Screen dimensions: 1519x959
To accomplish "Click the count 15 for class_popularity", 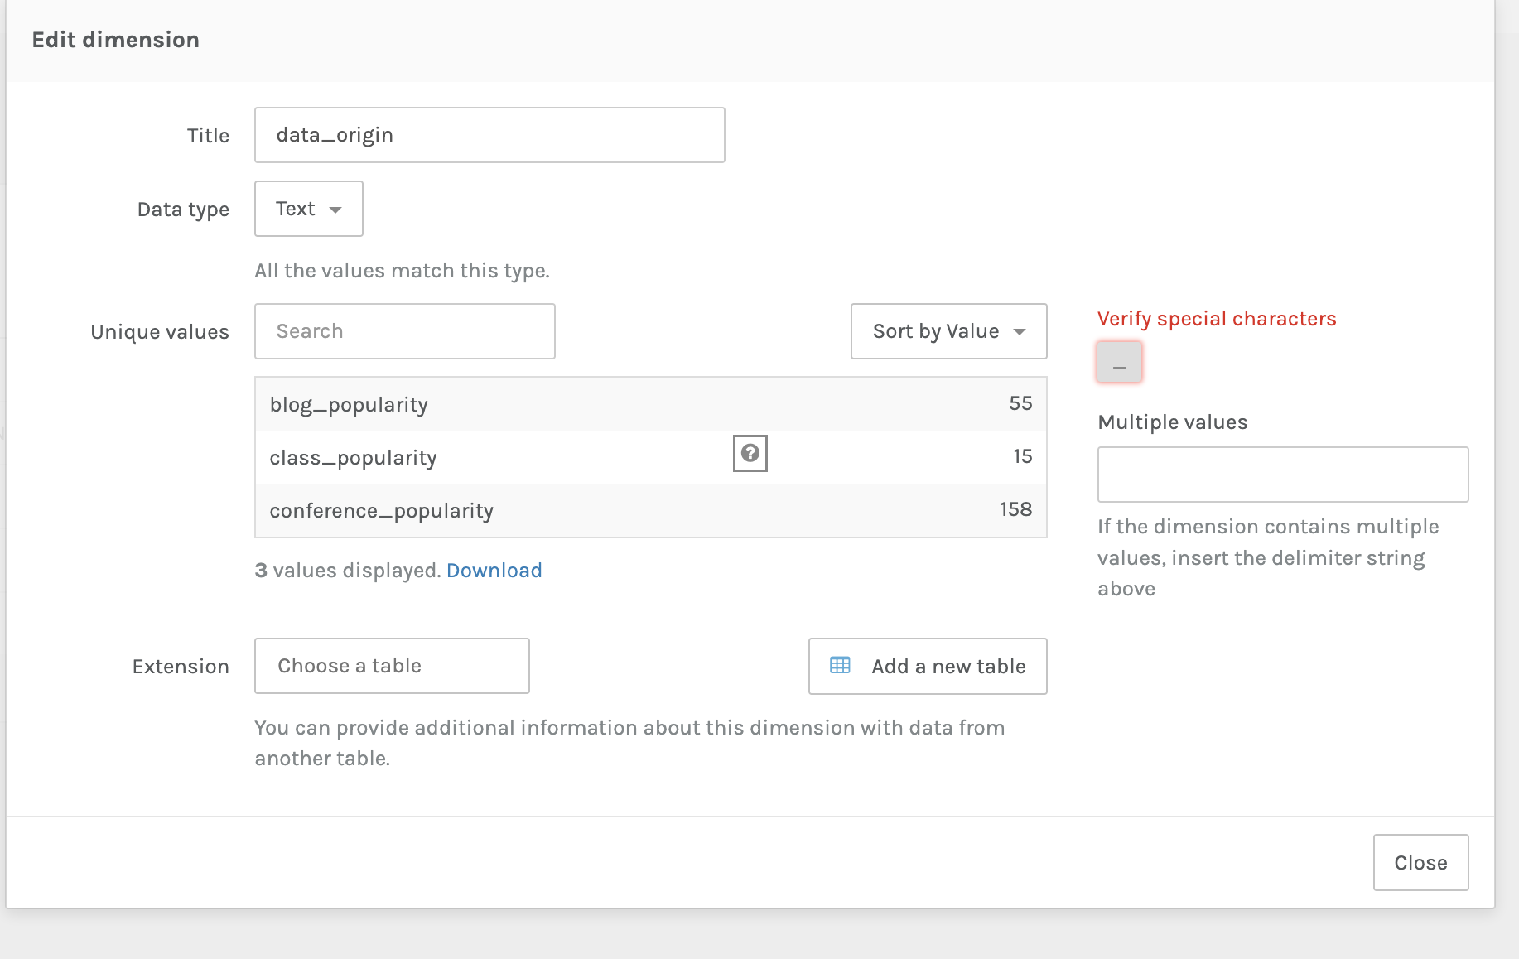I will [x=1022, y=457].
